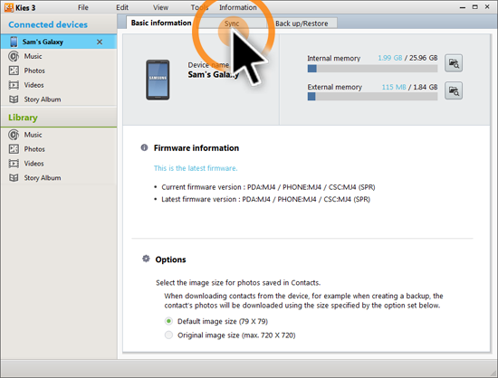The height and width of the screenshot is (378, 498).
Task: Open Videos label in the Library section
Action: (x=34, y=164)
